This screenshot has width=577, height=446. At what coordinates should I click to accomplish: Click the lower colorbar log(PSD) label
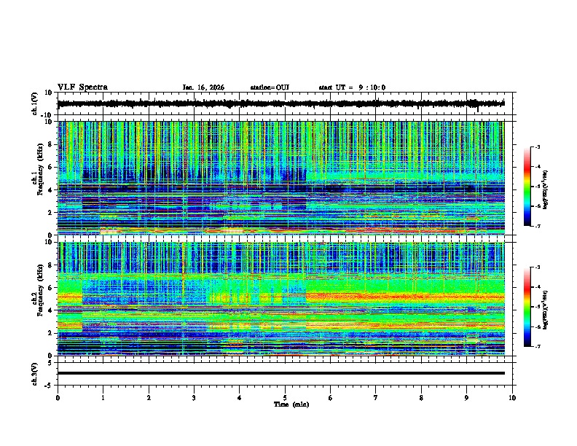tap(545, 310)
